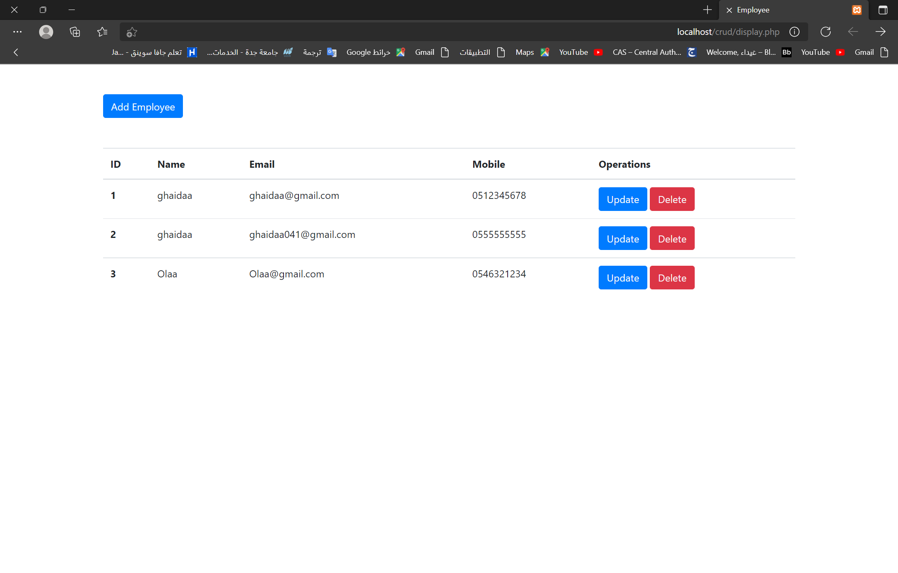
Task: Click the browser back navigation arrow
Action: [x=854, y=32]
